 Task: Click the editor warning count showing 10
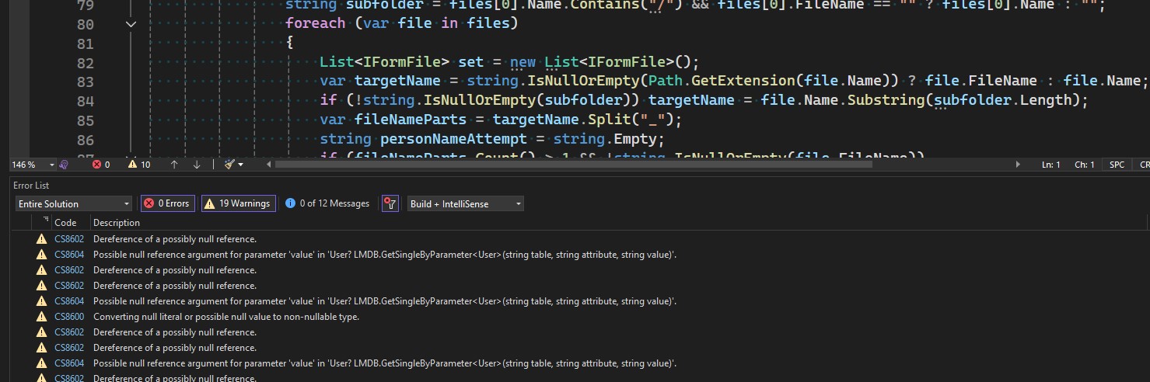(x=139, y=165)
